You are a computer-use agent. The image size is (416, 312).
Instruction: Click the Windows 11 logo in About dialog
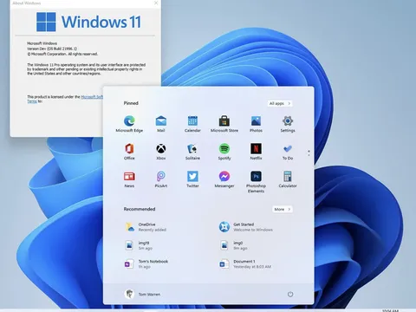click(x=88, y=22)
